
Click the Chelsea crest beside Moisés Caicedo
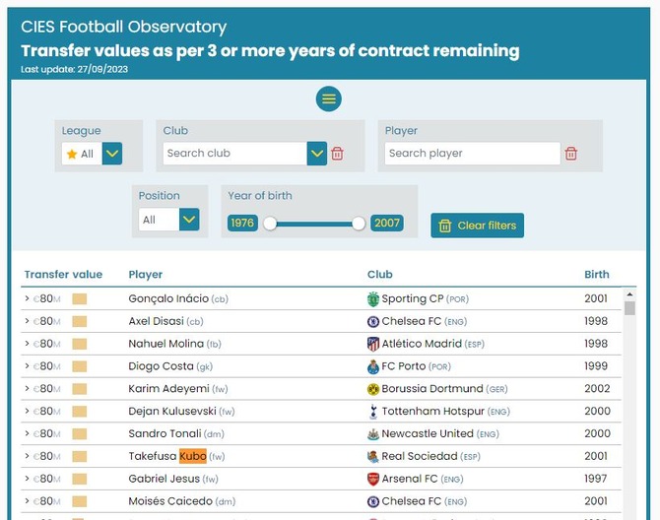(x=373, y=501)
